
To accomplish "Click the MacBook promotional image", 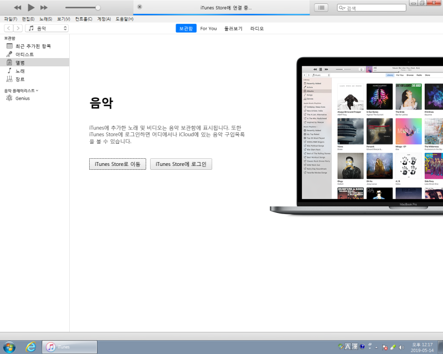I will pyautogui.click(x=356, y=136).
